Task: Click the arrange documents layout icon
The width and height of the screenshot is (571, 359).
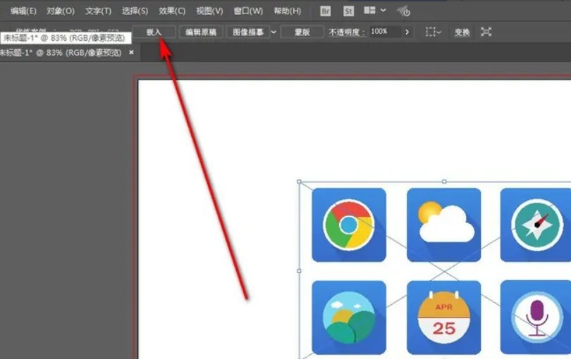Action: click(370, 11)
